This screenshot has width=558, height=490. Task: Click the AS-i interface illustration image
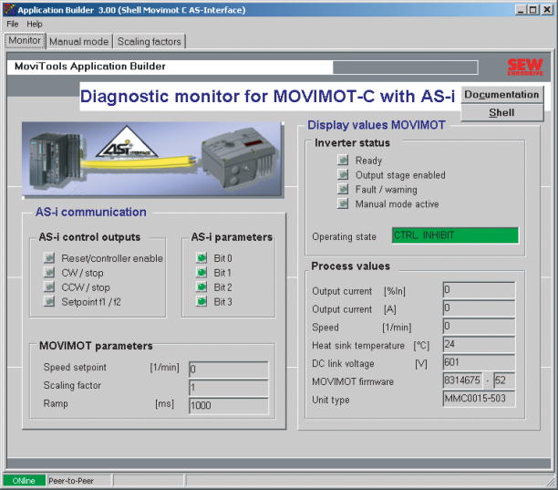pyautogui.click(x=152, y=160)
